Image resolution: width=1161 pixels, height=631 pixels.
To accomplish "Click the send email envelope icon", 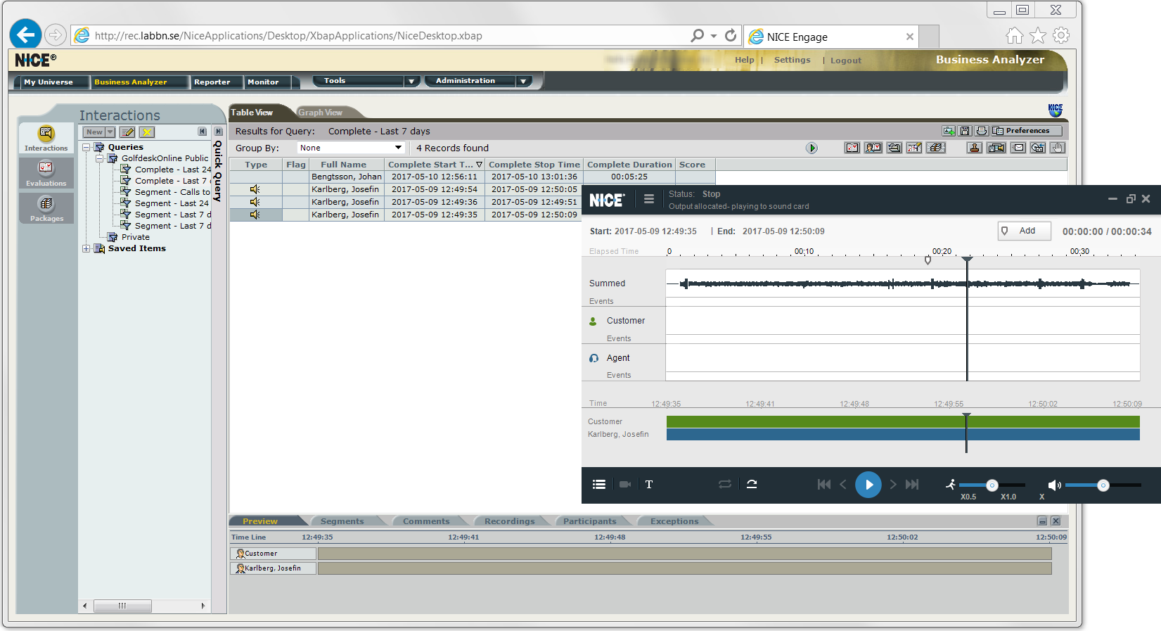I will click(1018, 148).
